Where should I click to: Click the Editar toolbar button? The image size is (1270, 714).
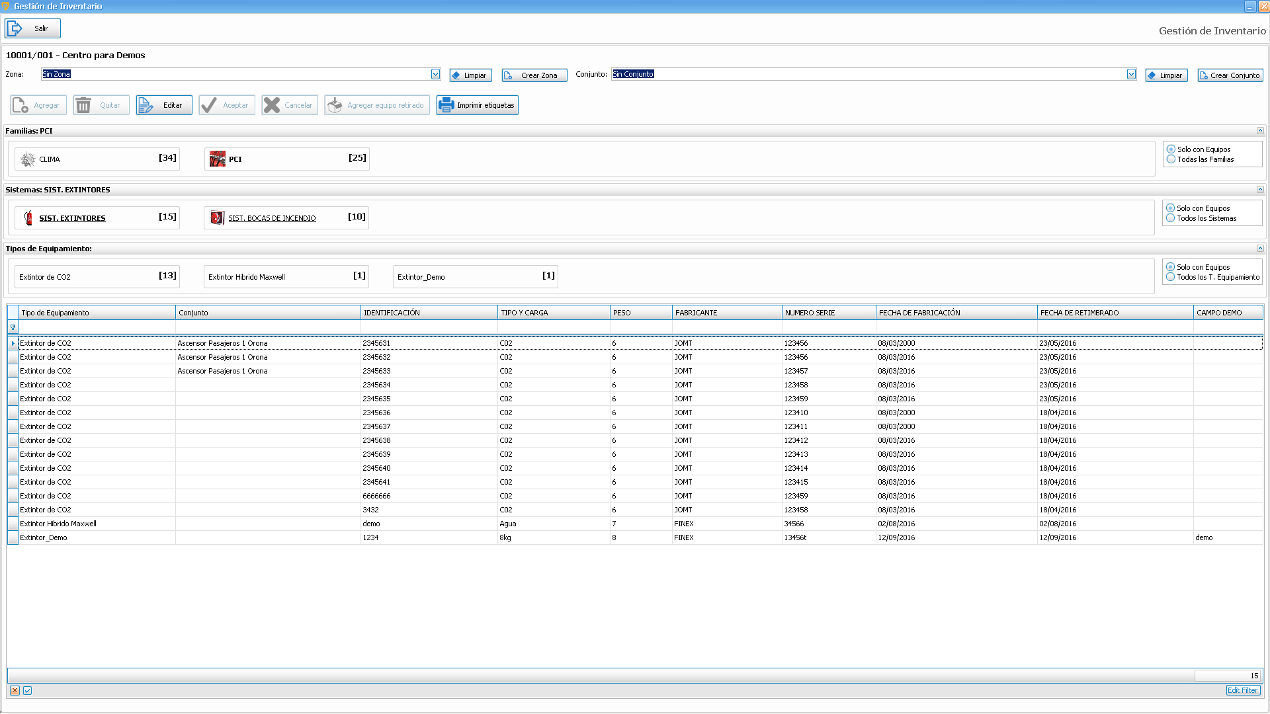[164, 105]
